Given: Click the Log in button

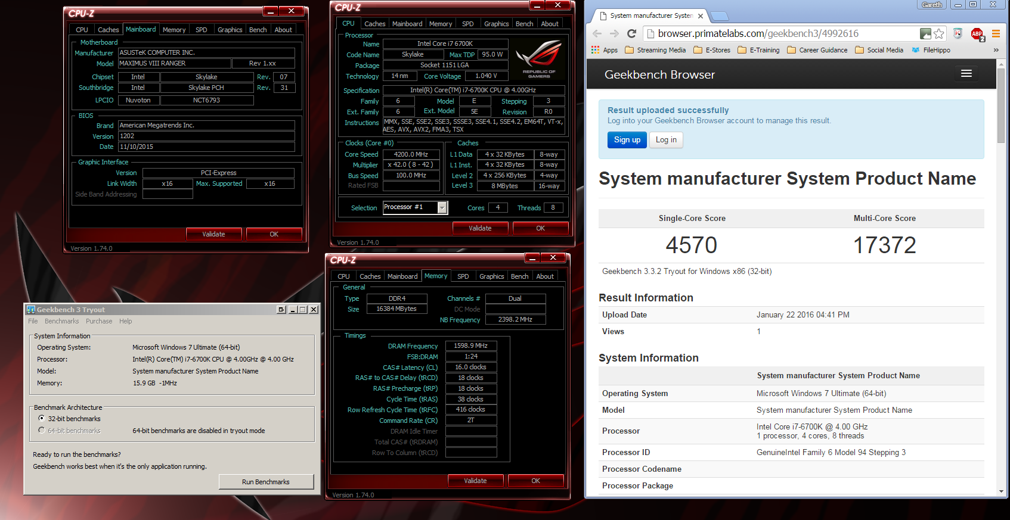Looking at the screenshot, I should coord(666,140).
